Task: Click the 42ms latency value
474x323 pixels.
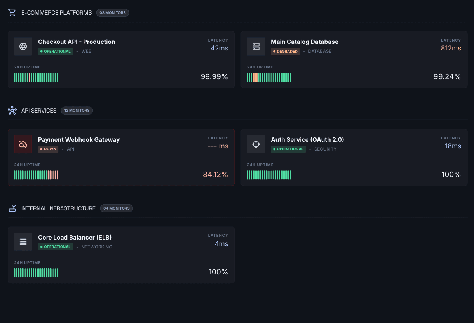Action: pyautogui.click(x=220, y=48)
